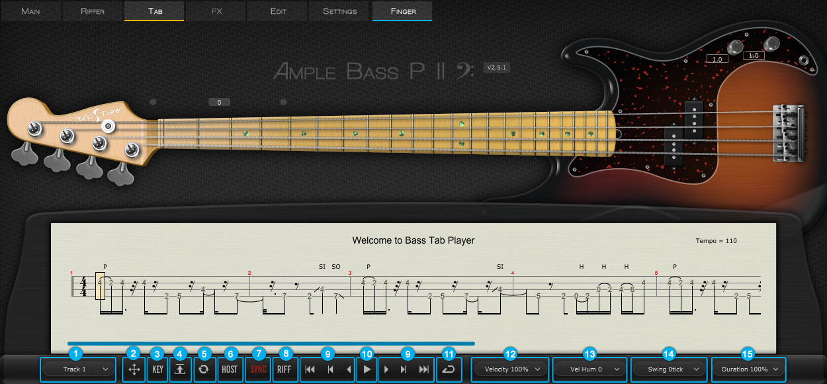Open the Track 1 dropdown
Image resolution: width=827 pixels, height=384 pixels.
click(78, 369)
